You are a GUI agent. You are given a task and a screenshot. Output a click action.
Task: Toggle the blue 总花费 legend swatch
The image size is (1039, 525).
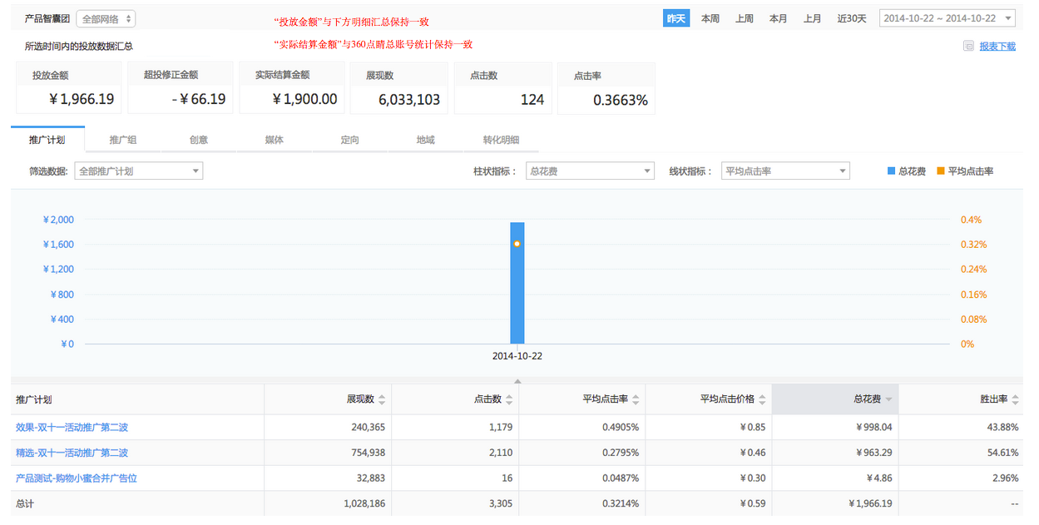coord(891,171)
